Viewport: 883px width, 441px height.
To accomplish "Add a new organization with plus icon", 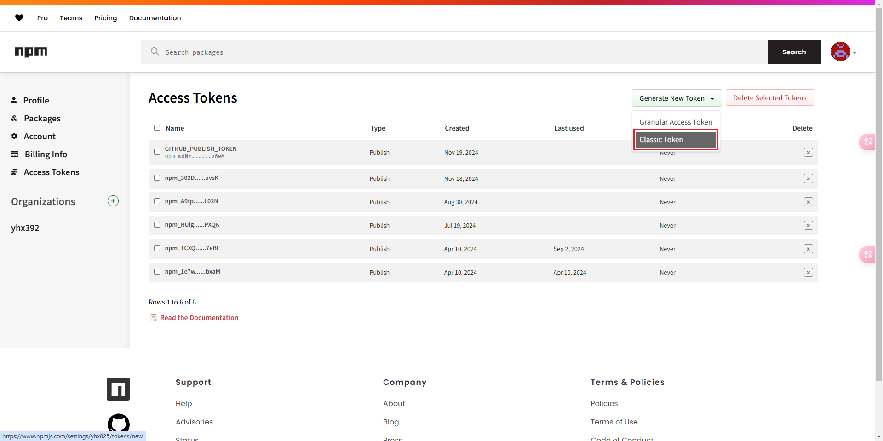I will coord(113,201).
